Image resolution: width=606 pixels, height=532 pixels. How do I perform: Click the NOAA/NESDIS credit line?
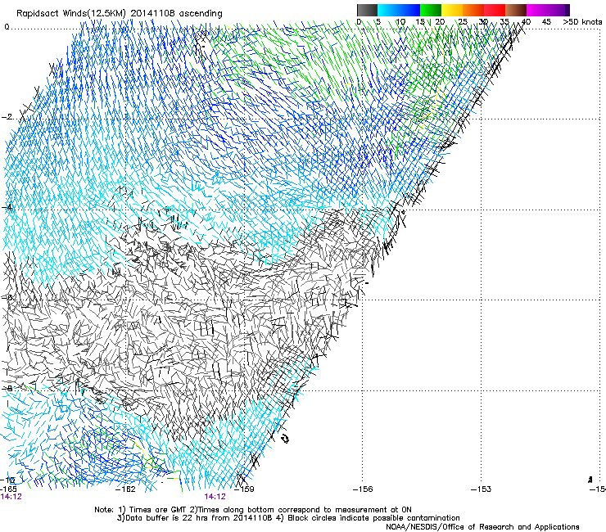(482, 526)
